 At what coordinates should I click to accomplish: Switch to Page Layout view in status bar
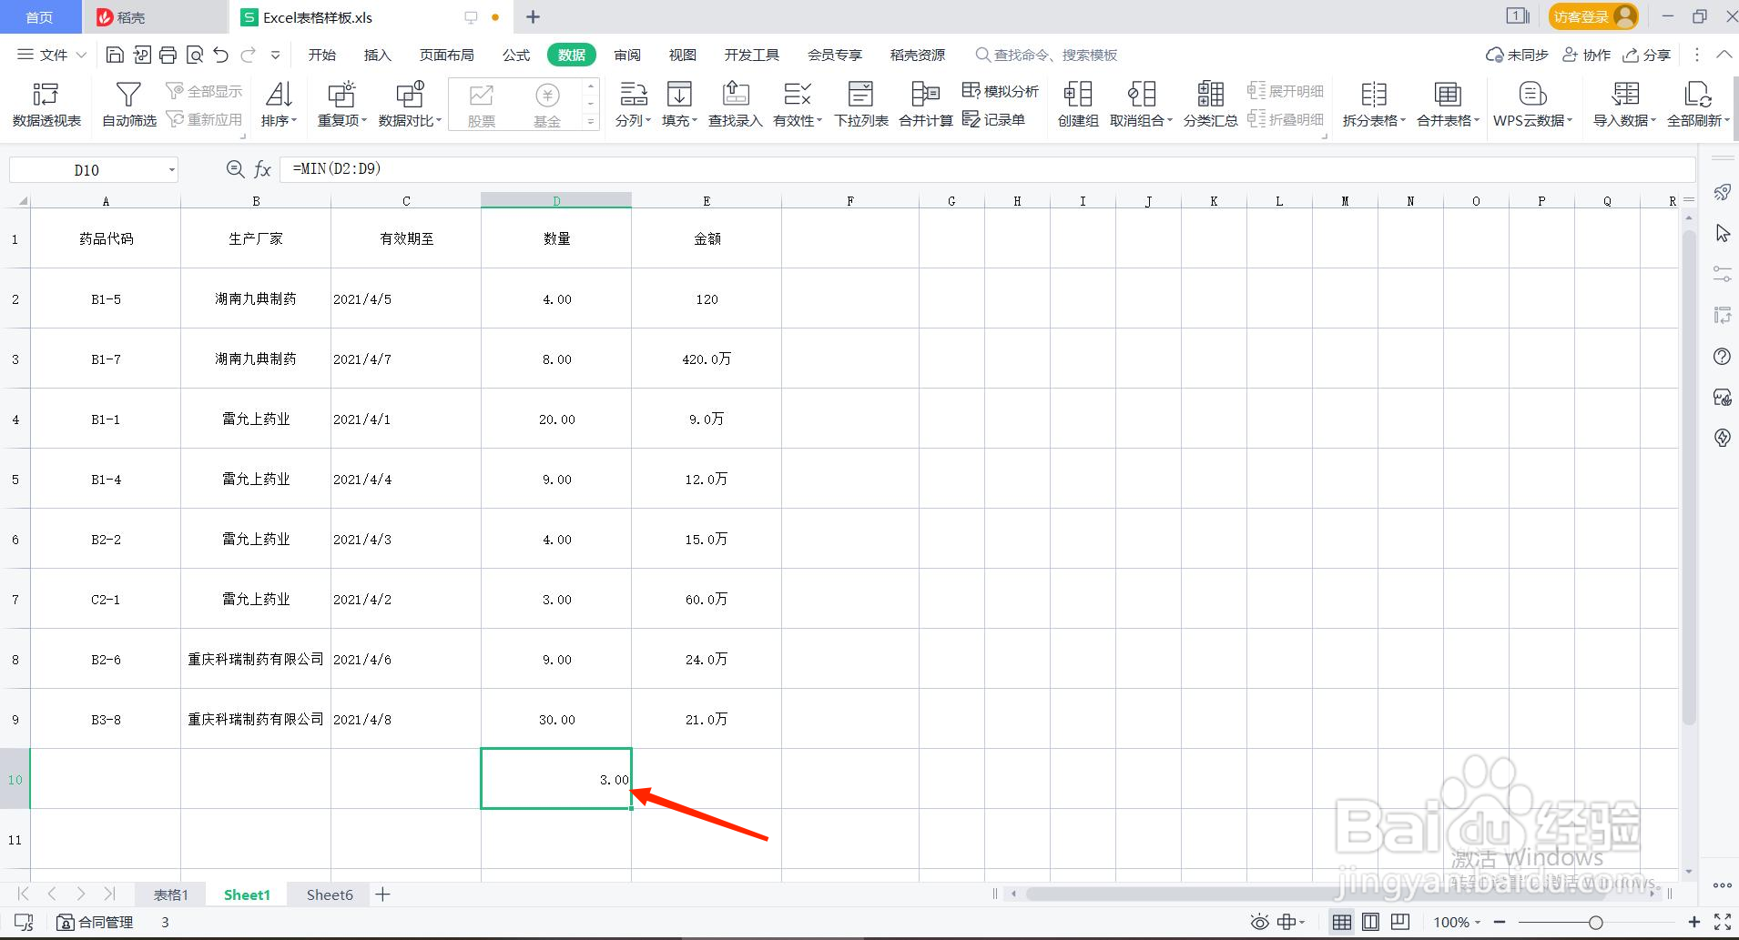pyautogui.click(x=1370, y=922)
